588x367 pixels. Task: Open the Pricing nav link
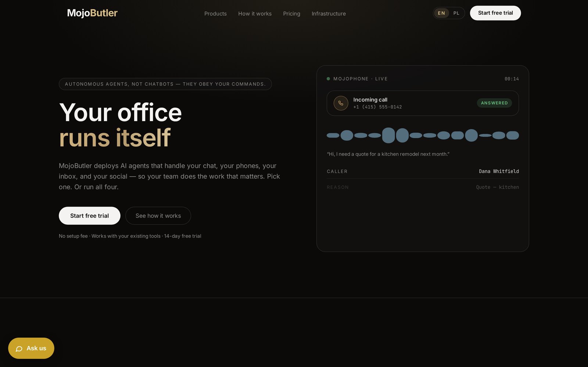tap(291, 14)
